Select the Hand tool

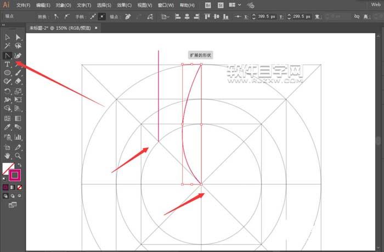(8, 155)
